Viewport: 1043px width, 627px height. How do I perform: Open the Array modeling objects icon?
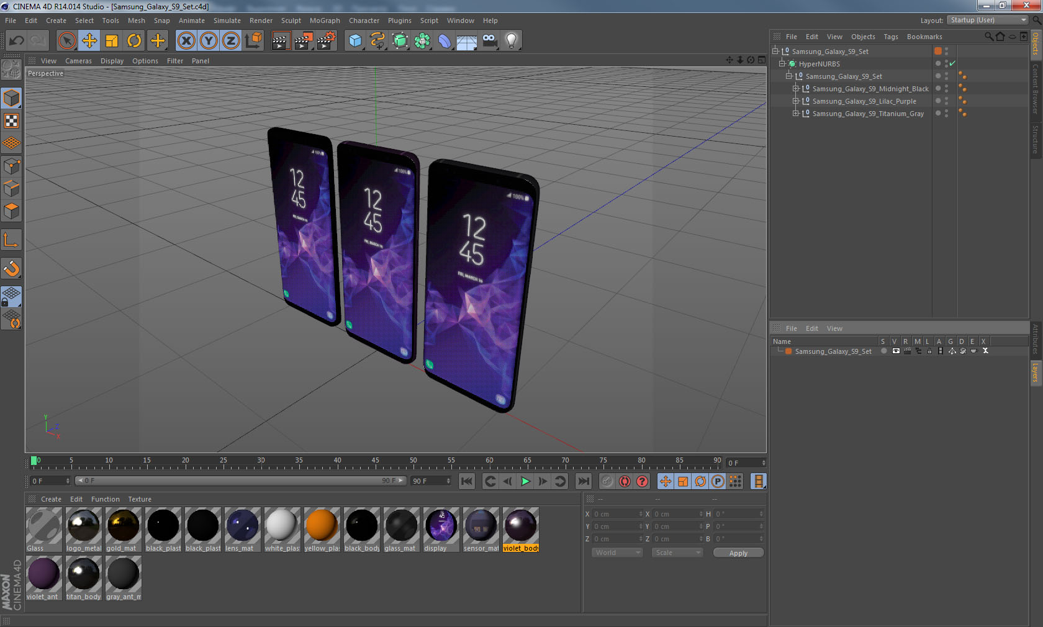pyautogui.click(x=422, y=41)
